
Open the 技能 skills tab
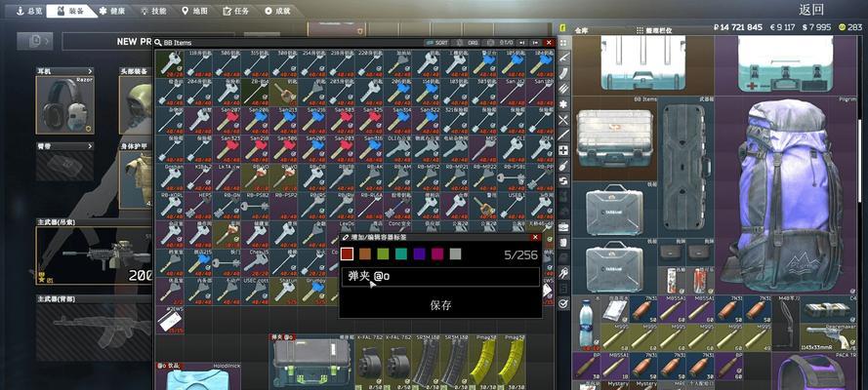153,11
